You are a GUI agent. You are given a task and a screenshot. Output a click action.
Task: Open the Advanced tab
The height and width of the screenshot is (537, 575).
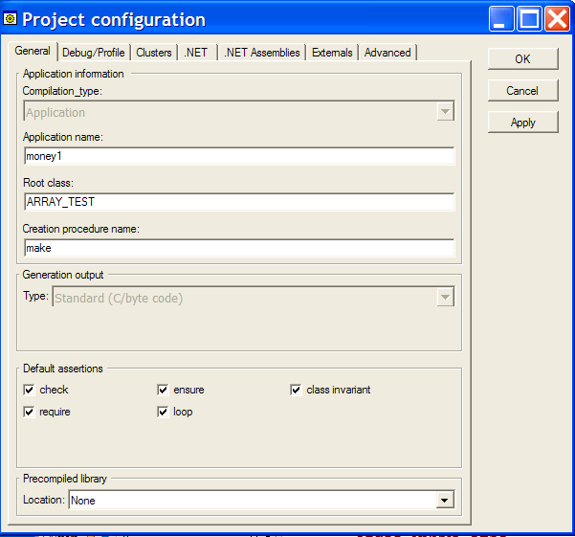click(387, 53)
